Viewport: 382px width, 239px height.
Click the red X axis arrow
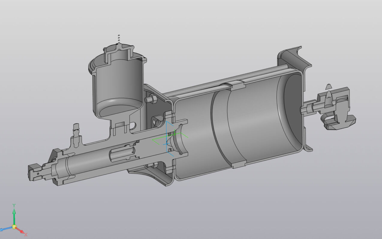[22, 231]
